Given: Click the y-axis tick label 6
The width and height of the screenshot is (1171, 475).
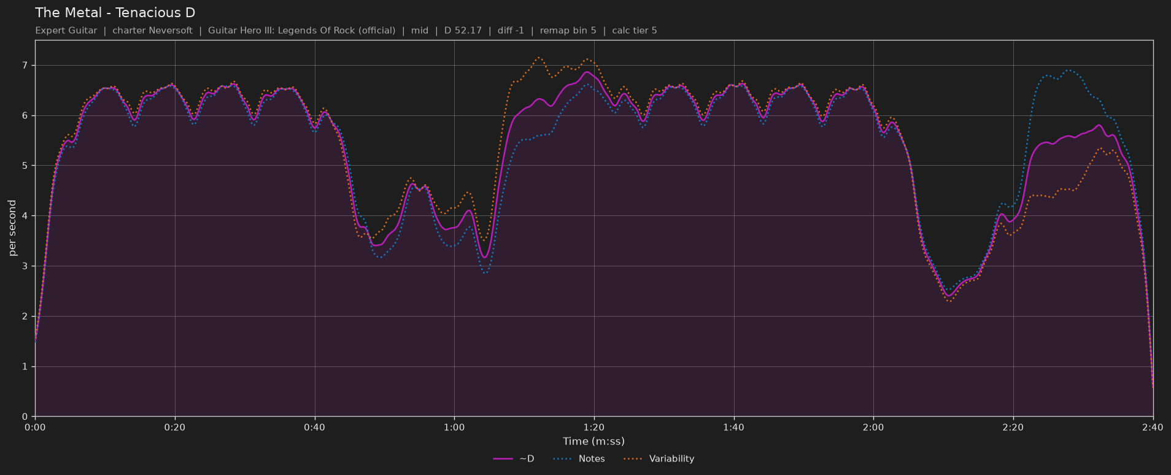Looking at the screenshot, I should 25,115.
